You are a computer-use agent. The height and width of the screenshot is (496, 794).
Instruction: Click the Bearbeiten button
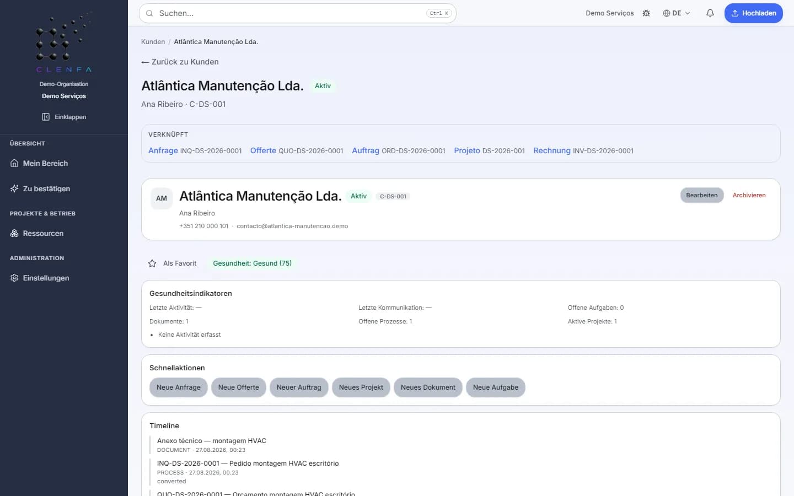click(702, 195)
